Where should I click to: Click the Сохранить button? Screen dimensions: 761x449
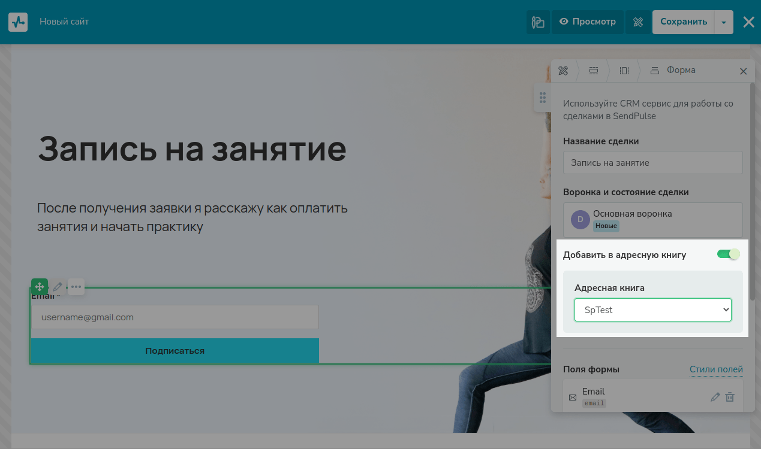point(684,22)
